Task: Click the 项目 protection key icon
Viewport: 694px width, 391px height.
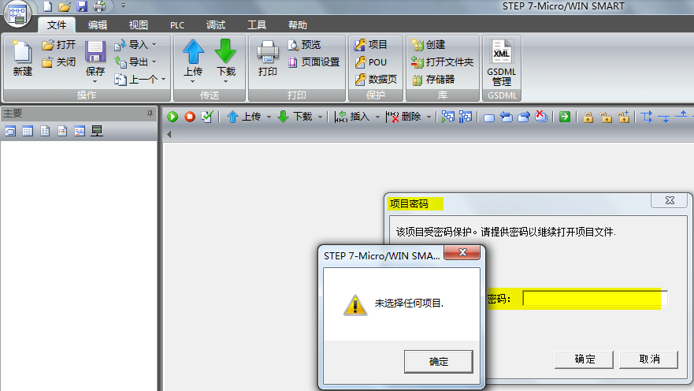Action: tap(361, 45)
